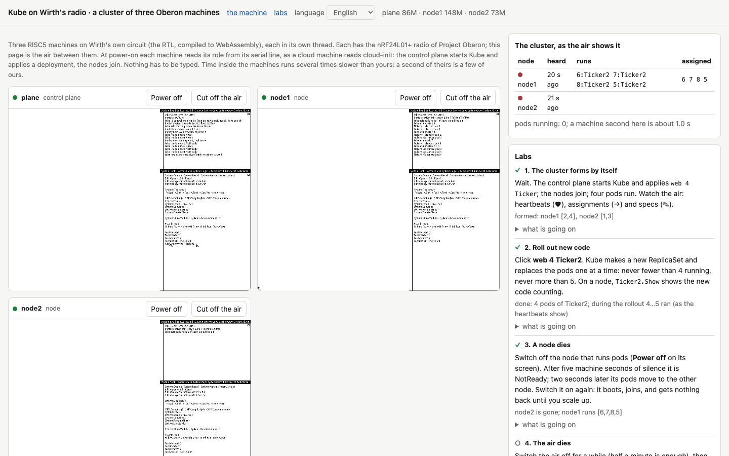This screenshot has height=456, width=729.
Task: Click "6:Ticker2 7:Ticker2" runs entry
Action: pos(611,75)
